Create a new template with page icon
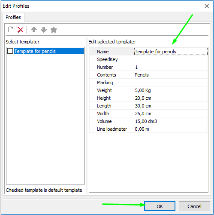 [11, 30]
